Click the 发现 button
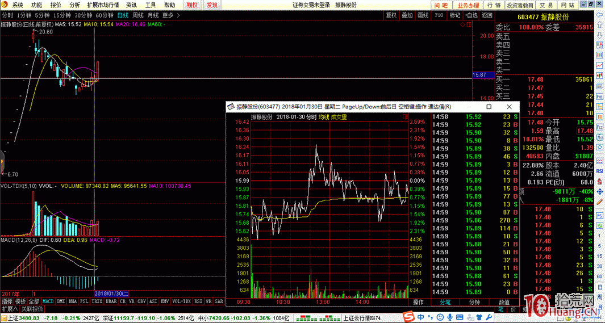605x323 pixels. coord(212,5)
